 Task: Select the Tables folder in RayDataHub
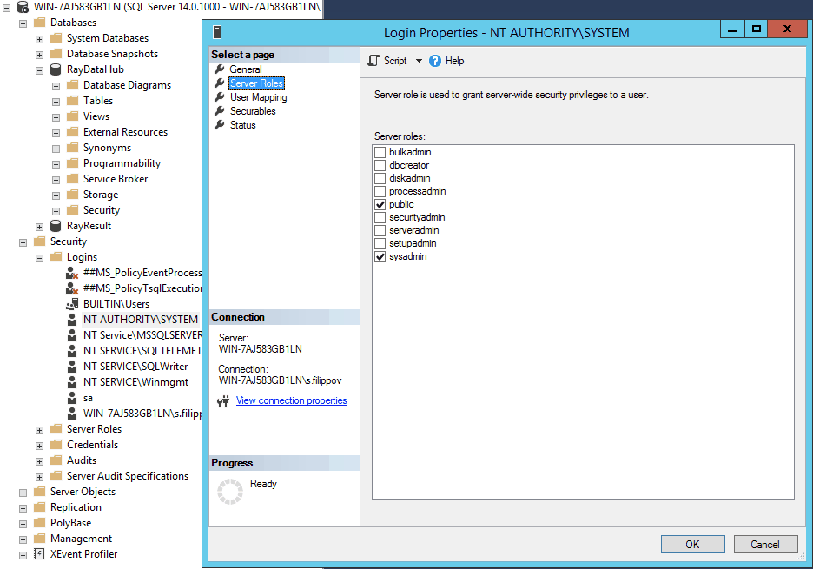97,101
